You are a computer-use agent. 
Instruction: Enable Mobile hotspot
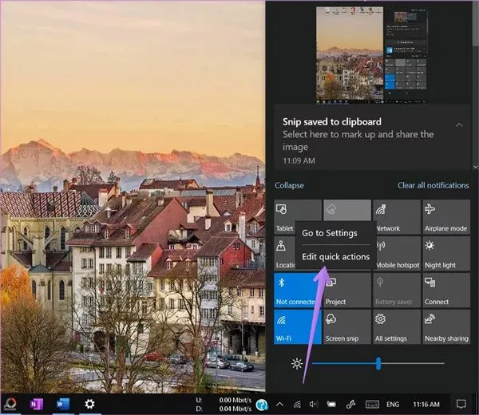[396, 253]
